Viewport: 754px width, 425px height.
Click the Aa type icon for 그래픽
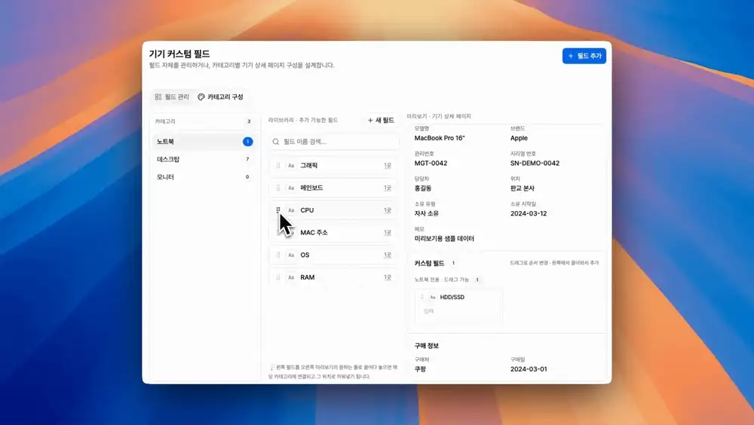(291, 165)
